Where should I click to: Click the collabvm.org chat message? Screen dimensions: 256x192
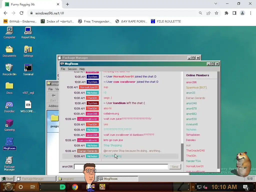[111, 114]
